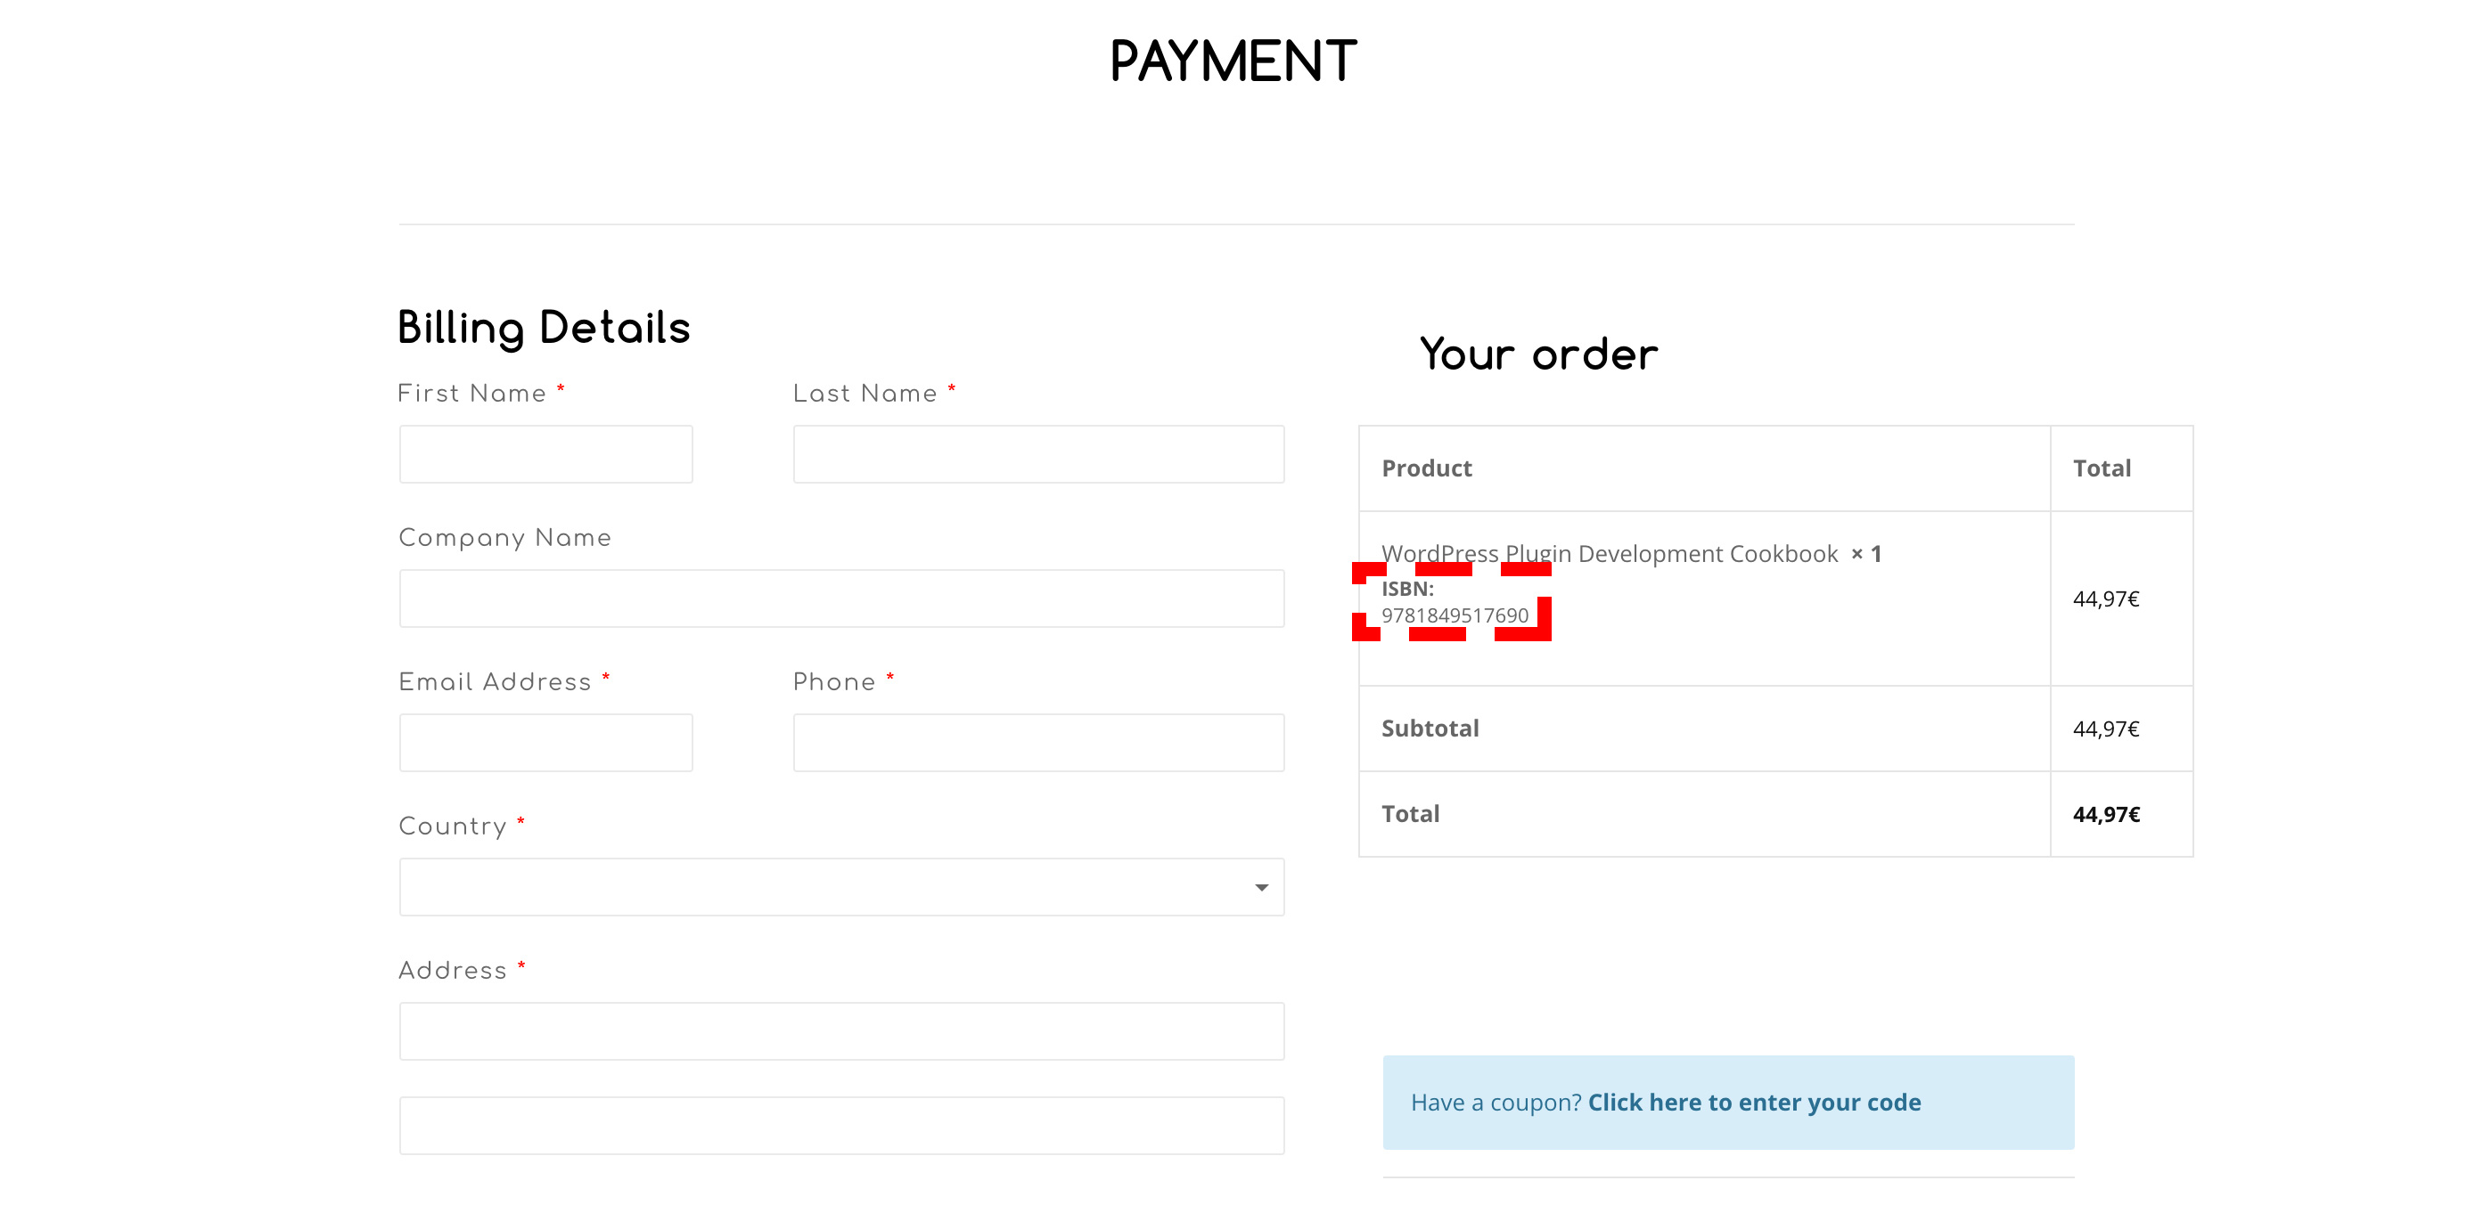This screenshot has width=2475, height=1205.
Task: Click the Address input field
Action: click(841, 1031)
